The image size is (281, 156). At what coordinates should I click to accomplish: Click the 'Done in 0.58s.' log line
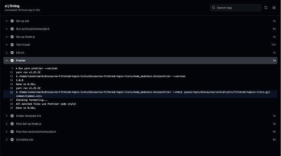[26, 108]
